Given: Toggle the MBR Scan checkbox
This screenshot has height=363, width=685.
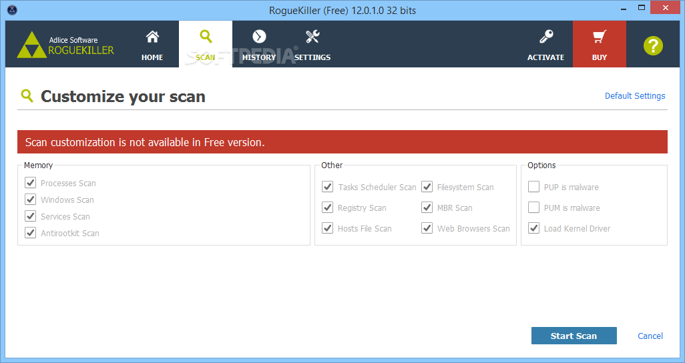Looking at the screenshot, I should [427, 207].
